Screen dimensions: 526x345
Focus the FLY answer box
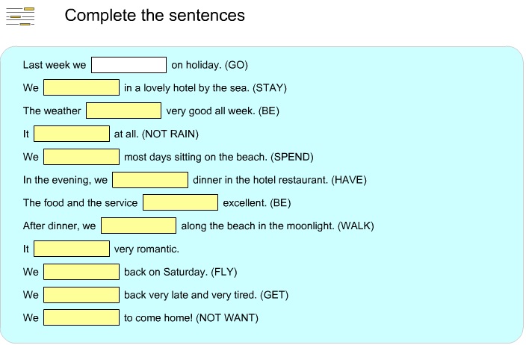81,272
